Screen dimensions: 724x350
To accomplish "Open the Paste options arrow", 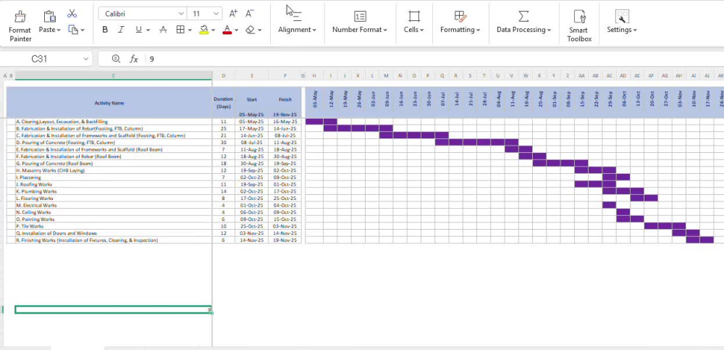I will coord(59,30).
